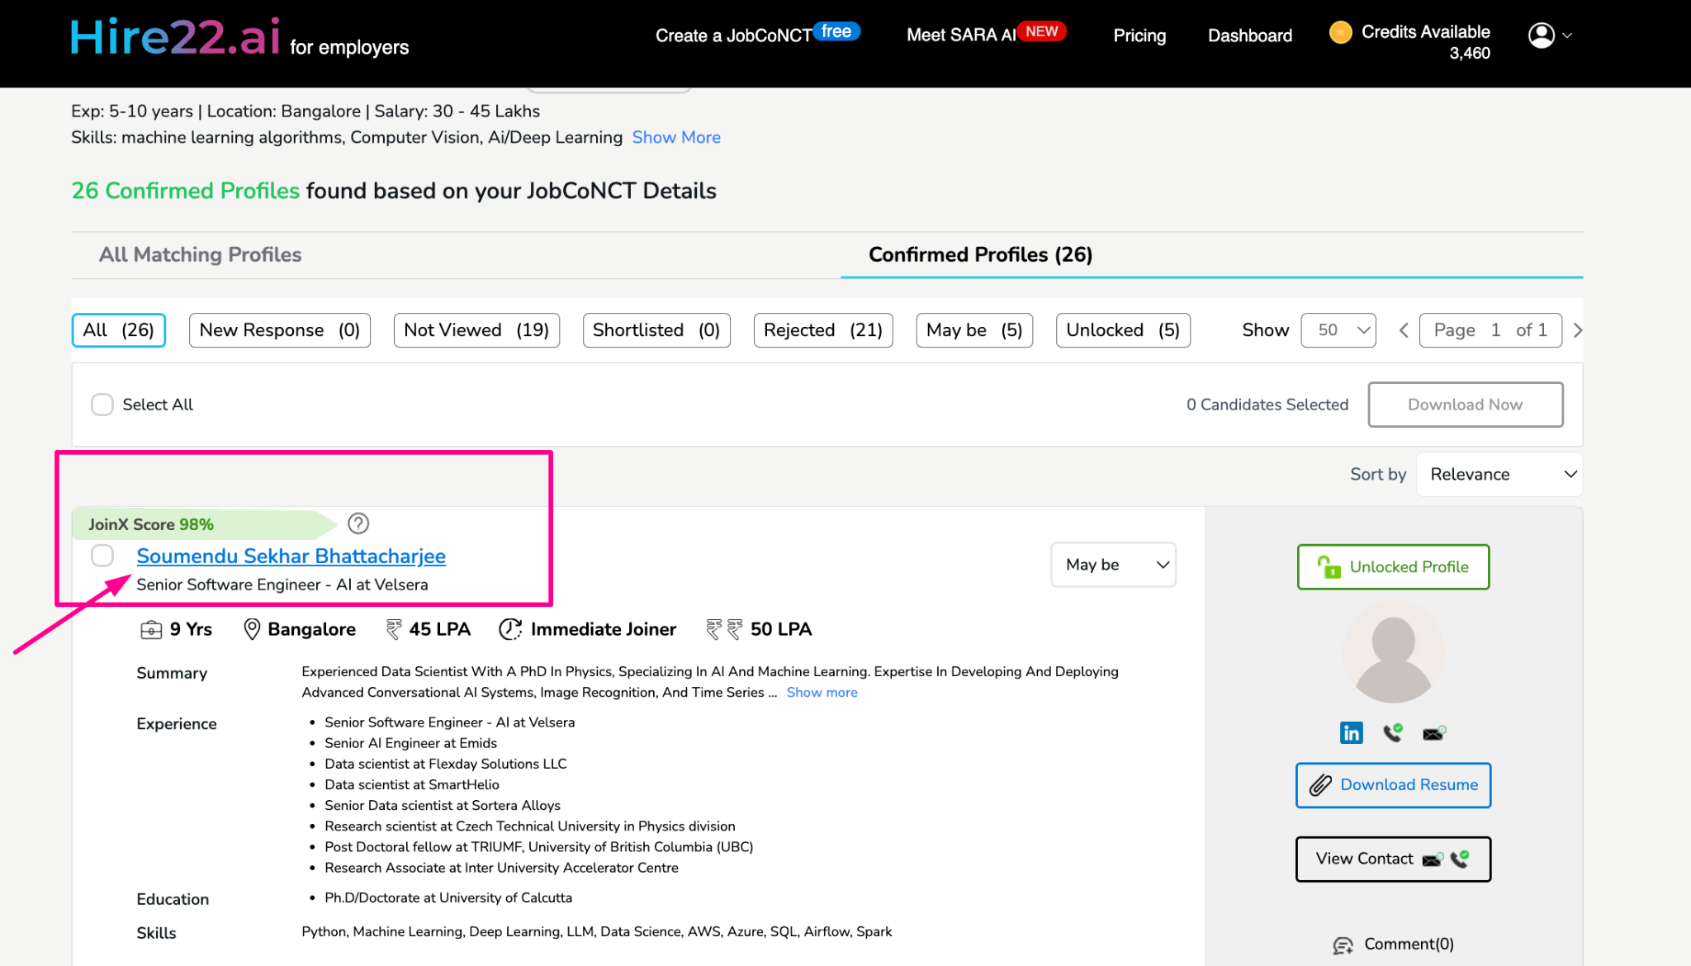This screenshot has width=1691, height=966.
Task: Click the phone icon under profile photo
Action: click(1392, 732)
